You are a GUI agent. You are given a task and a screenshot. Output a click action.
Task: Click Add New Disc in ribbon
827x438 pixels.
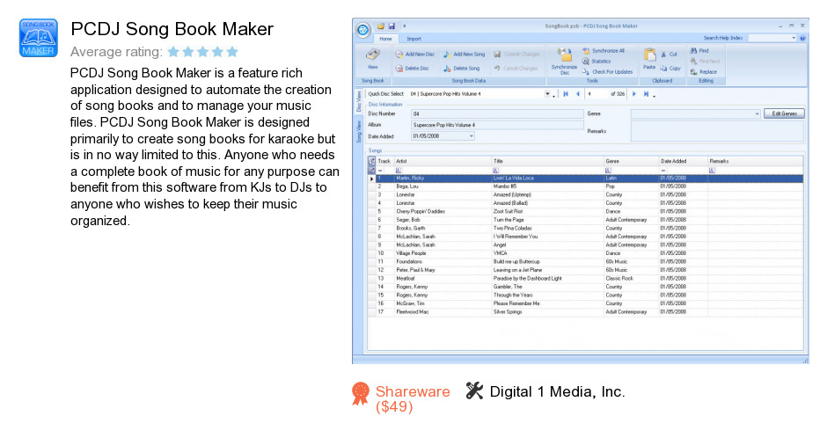pyautogui.click(x=415, y=55)
